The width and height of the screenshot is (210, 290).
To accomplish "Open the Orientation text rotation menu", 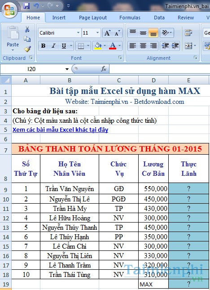I will (167, 33).
